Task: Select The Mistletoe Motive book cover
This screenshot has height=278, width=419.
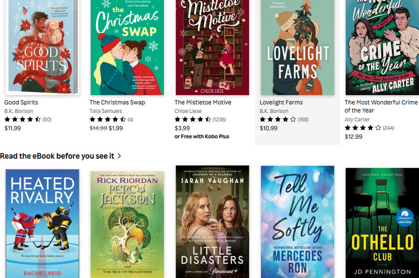Action: click(212, 47)
